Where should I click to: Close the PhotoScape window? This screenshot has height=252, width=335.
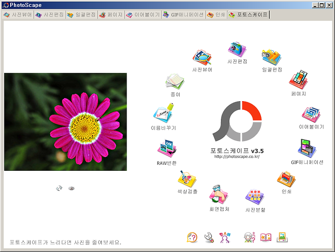(329, 5)
